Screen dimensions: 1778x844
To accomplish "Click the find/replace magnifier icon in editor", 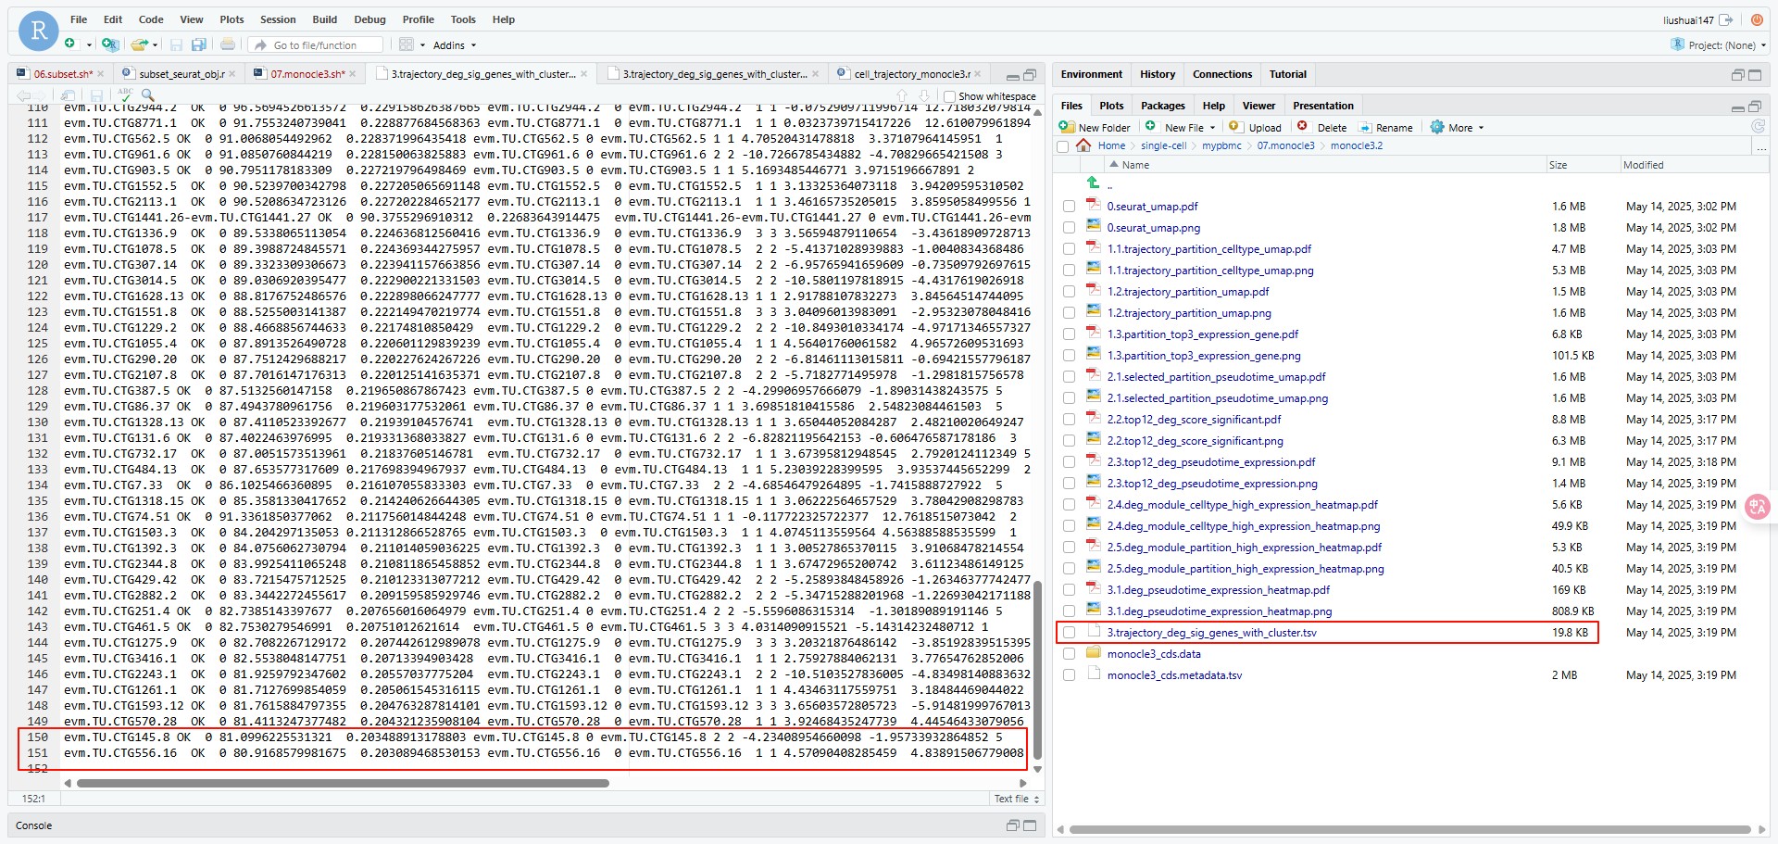I will pyautogui.click(x=147, y=94).
